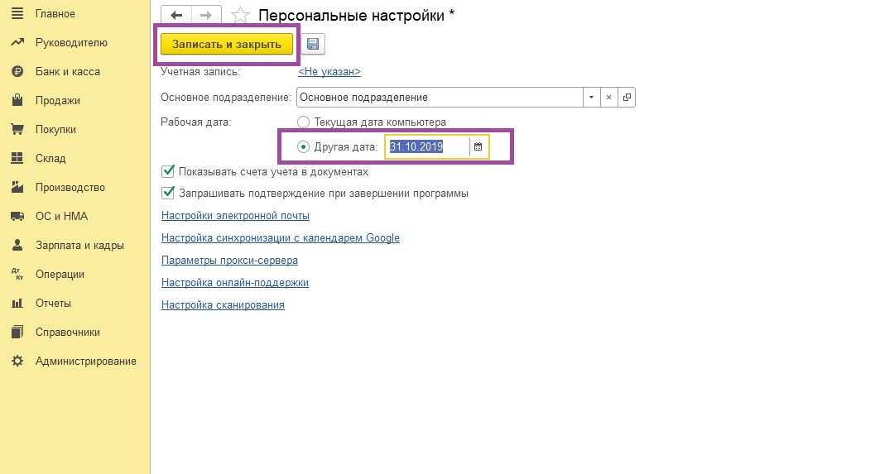This screenshot has width=875, height=474.
Task: Open Настройка синхронизации с календарем Google
Action: pos(281,238)
